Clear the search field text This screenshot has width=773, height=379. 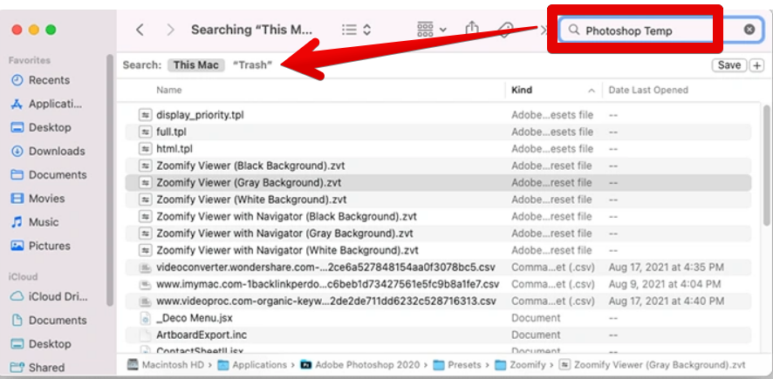(x=749, y=30)
